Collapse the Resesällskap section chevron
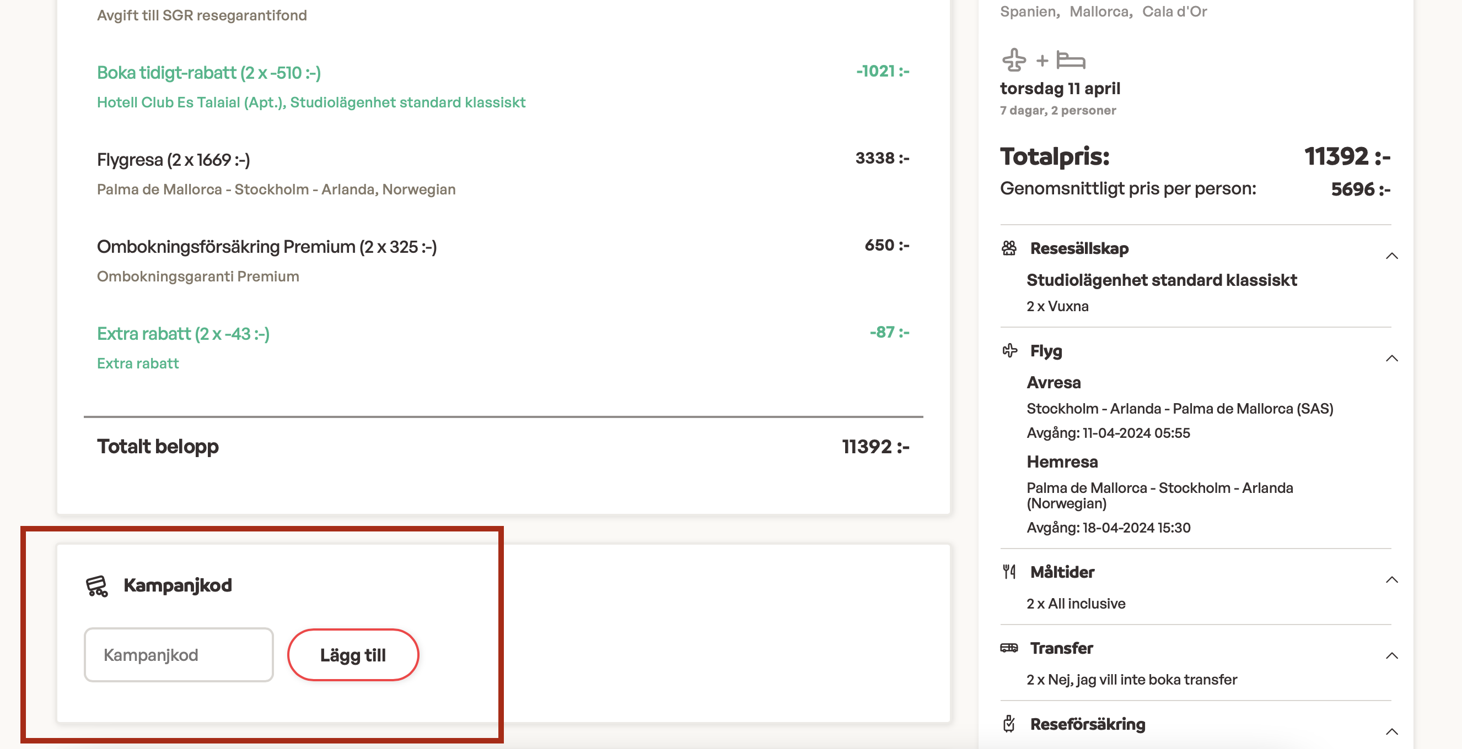This screenshot has width=1462, height=749. click(x=1391, y=256)
